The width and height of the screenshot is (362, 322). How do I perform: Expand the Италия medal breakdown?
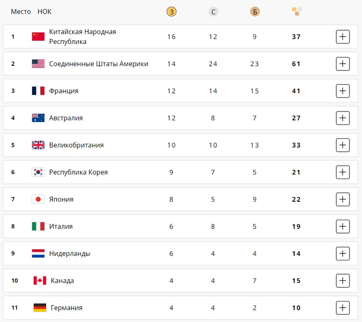[343, 226]
